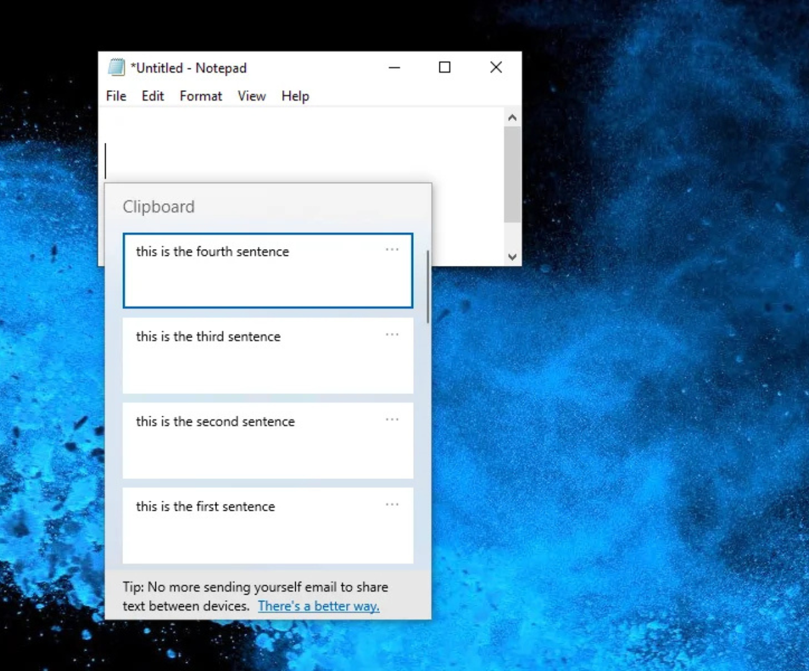Viewport: 809px width, 671px height.
Task: Open options for the first sentence clip
Action: pos(392,504)
